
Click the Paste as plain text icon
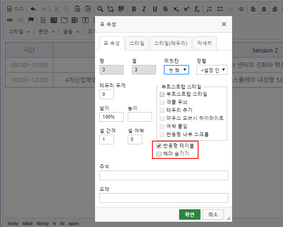tap(88, 9)
